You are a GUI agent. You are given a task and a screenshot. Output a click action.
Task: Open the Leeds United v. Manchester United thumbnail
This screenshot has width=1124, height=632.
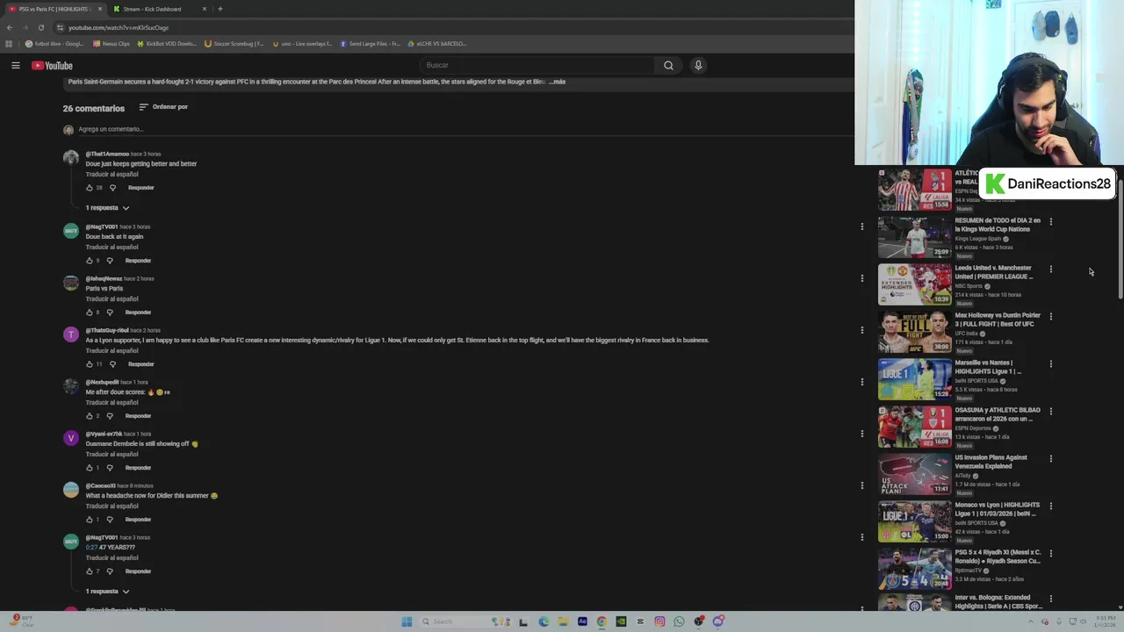[x=914, y=284]
